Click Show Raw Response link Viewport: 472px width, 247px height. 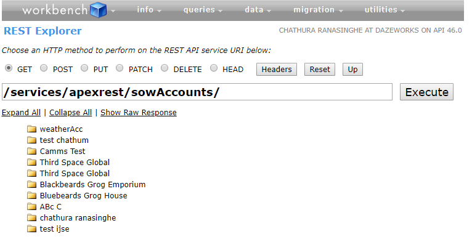coord(139,113)
